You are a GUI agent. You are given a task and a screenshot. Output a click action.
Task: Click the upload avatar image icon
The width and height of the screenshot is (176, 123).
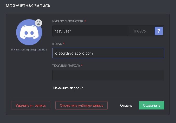tap(38, 23)
